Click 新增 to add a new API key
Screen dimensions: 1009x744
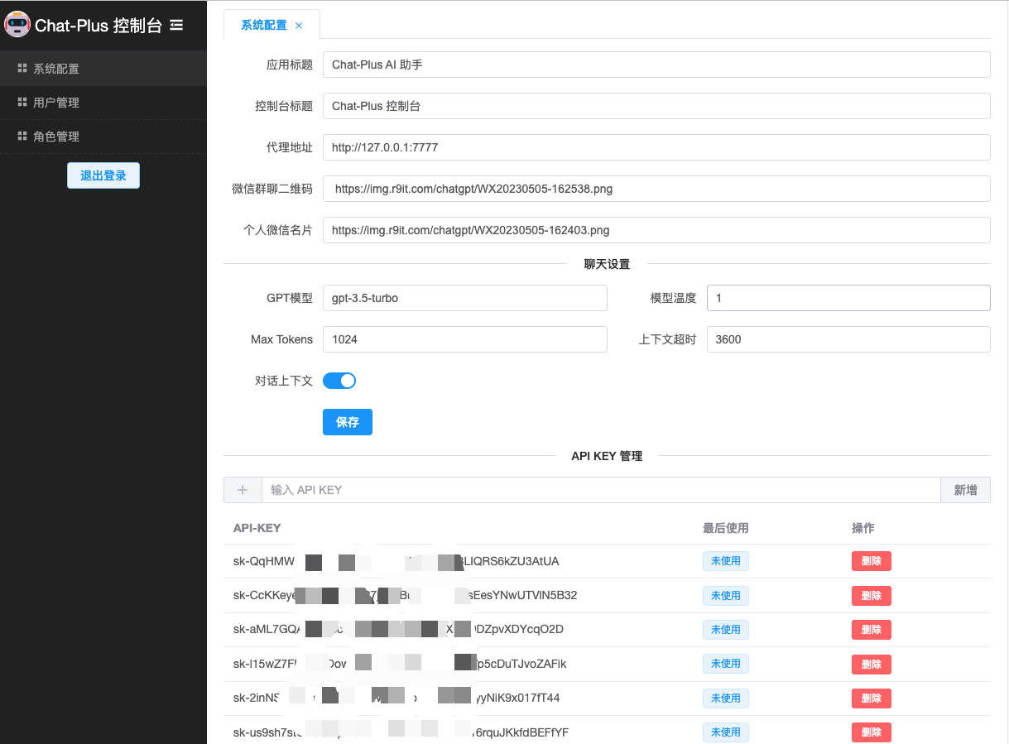point(965,490)
